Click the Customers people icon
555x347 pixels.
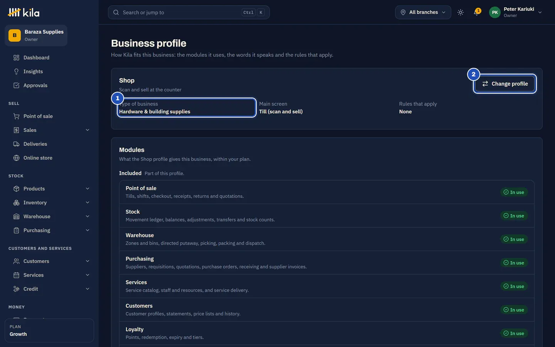16,261
